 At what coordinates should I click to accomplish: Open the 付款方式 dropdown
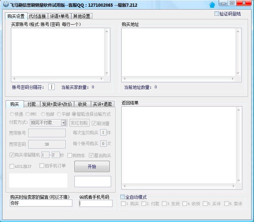(x=64, y=123)
